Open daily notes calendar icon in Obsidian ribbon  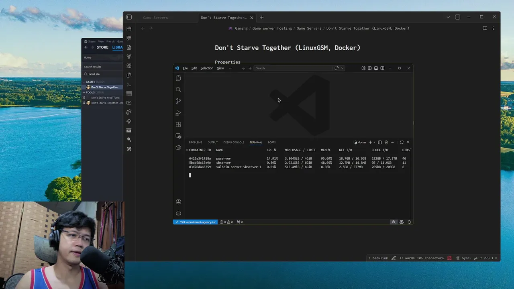pos(129,29)
